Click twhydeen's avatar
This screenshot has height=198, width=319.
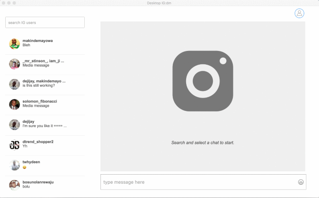(x=14, y=165)
